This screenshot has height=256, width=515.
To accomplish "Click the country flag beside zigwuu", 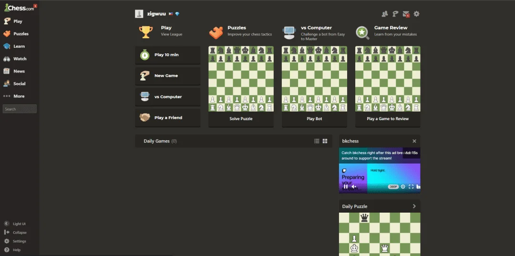I will (x=171, y=14).
